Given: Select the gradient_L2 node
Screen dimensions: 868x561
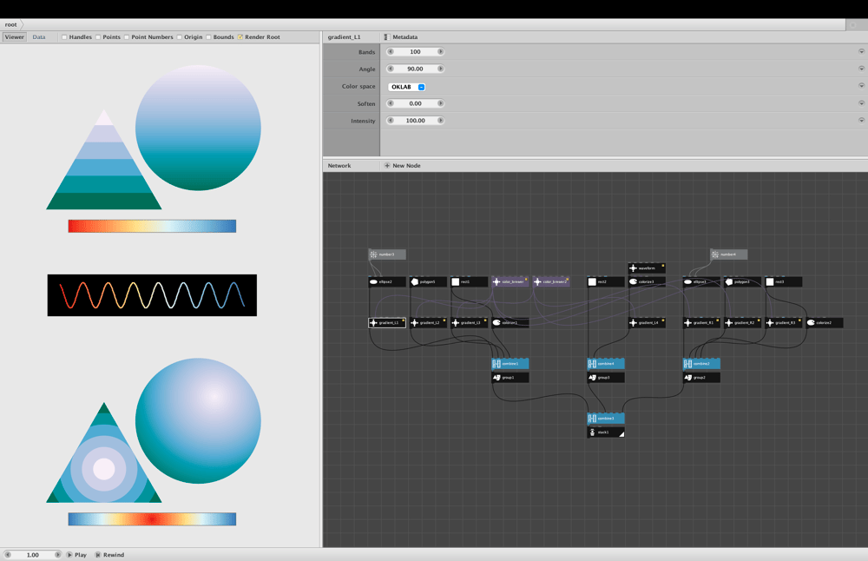Looking at the screenshot, I should [x=428, y=322].
